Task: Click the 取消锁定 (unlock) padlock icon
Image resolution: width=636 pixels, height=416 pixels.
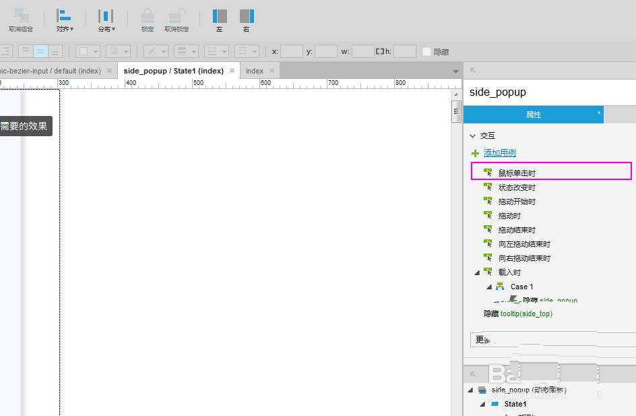Action: [x=177, y=16]
